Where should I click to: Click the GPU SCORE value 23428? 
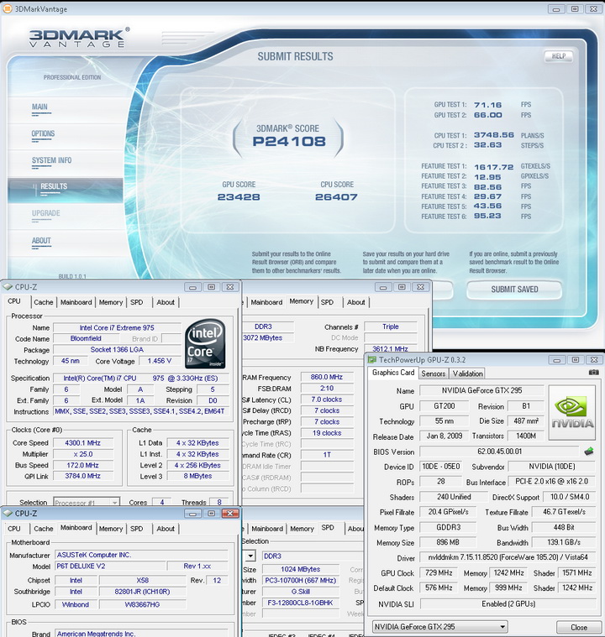click(239, 197)
